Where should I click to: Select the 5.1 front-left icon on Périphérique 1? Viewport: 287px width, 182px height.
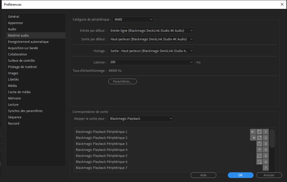(x=259, y=132)
